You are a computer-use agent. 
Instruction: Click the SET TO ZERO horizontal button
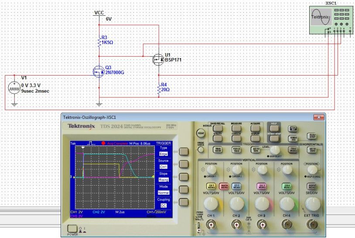312,150
